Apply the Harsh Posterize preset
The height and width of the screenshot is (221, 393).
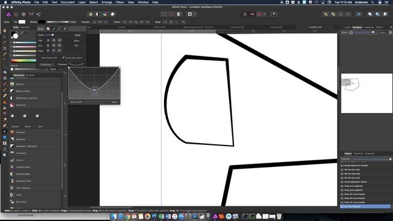(x=25, y=116)
